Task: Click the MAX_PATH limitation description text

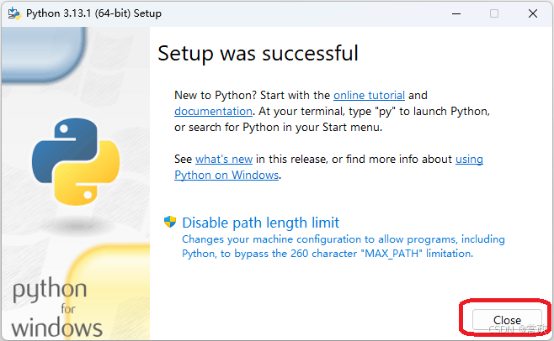Action: [x=343, y=246]
